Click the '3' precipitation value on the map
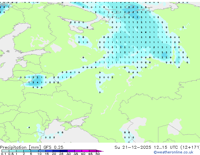 tap(33, 83)
